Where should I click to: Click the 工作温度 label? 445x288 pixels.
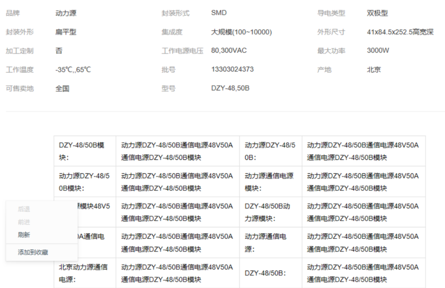20,69
